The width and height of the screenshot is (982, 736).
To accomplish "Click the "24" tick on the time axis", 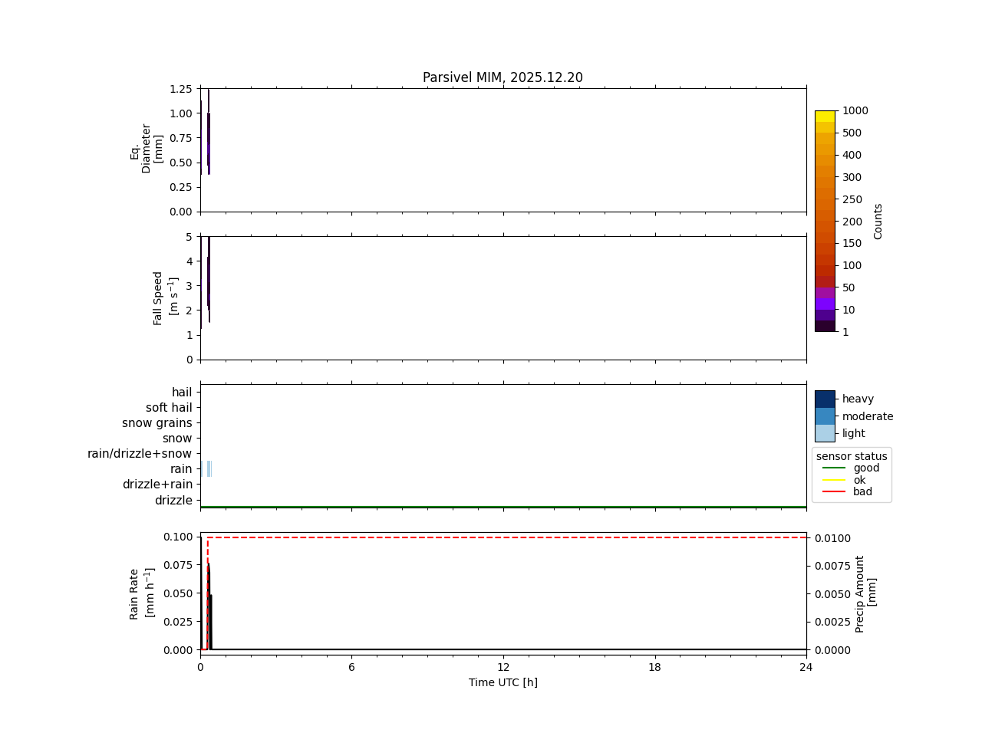I will coord(806,667).
